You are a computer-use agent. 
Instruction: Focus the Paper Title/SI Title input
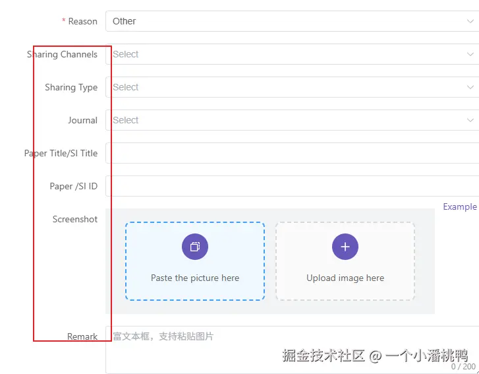(x=293, y=153)
